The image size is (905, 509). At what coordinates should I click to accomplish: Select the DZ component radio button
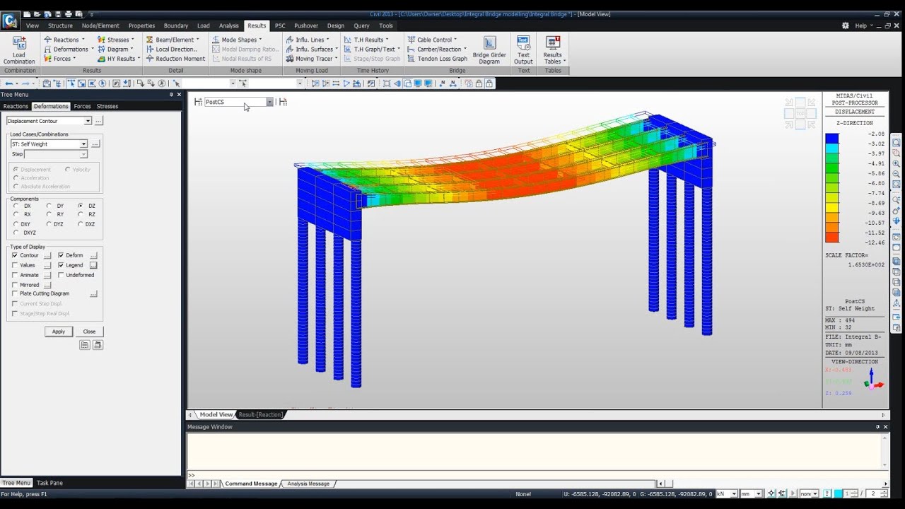pyautogui.click(x=81, y=206)
